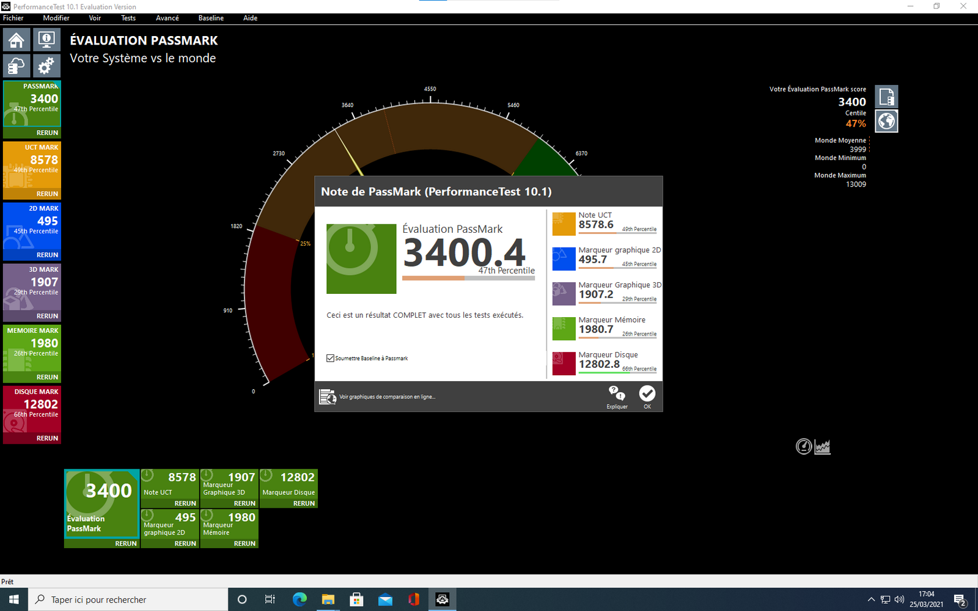
Task: Click RERUN on the bottom Note UCT tile
Action: click(x=185, y=503)
